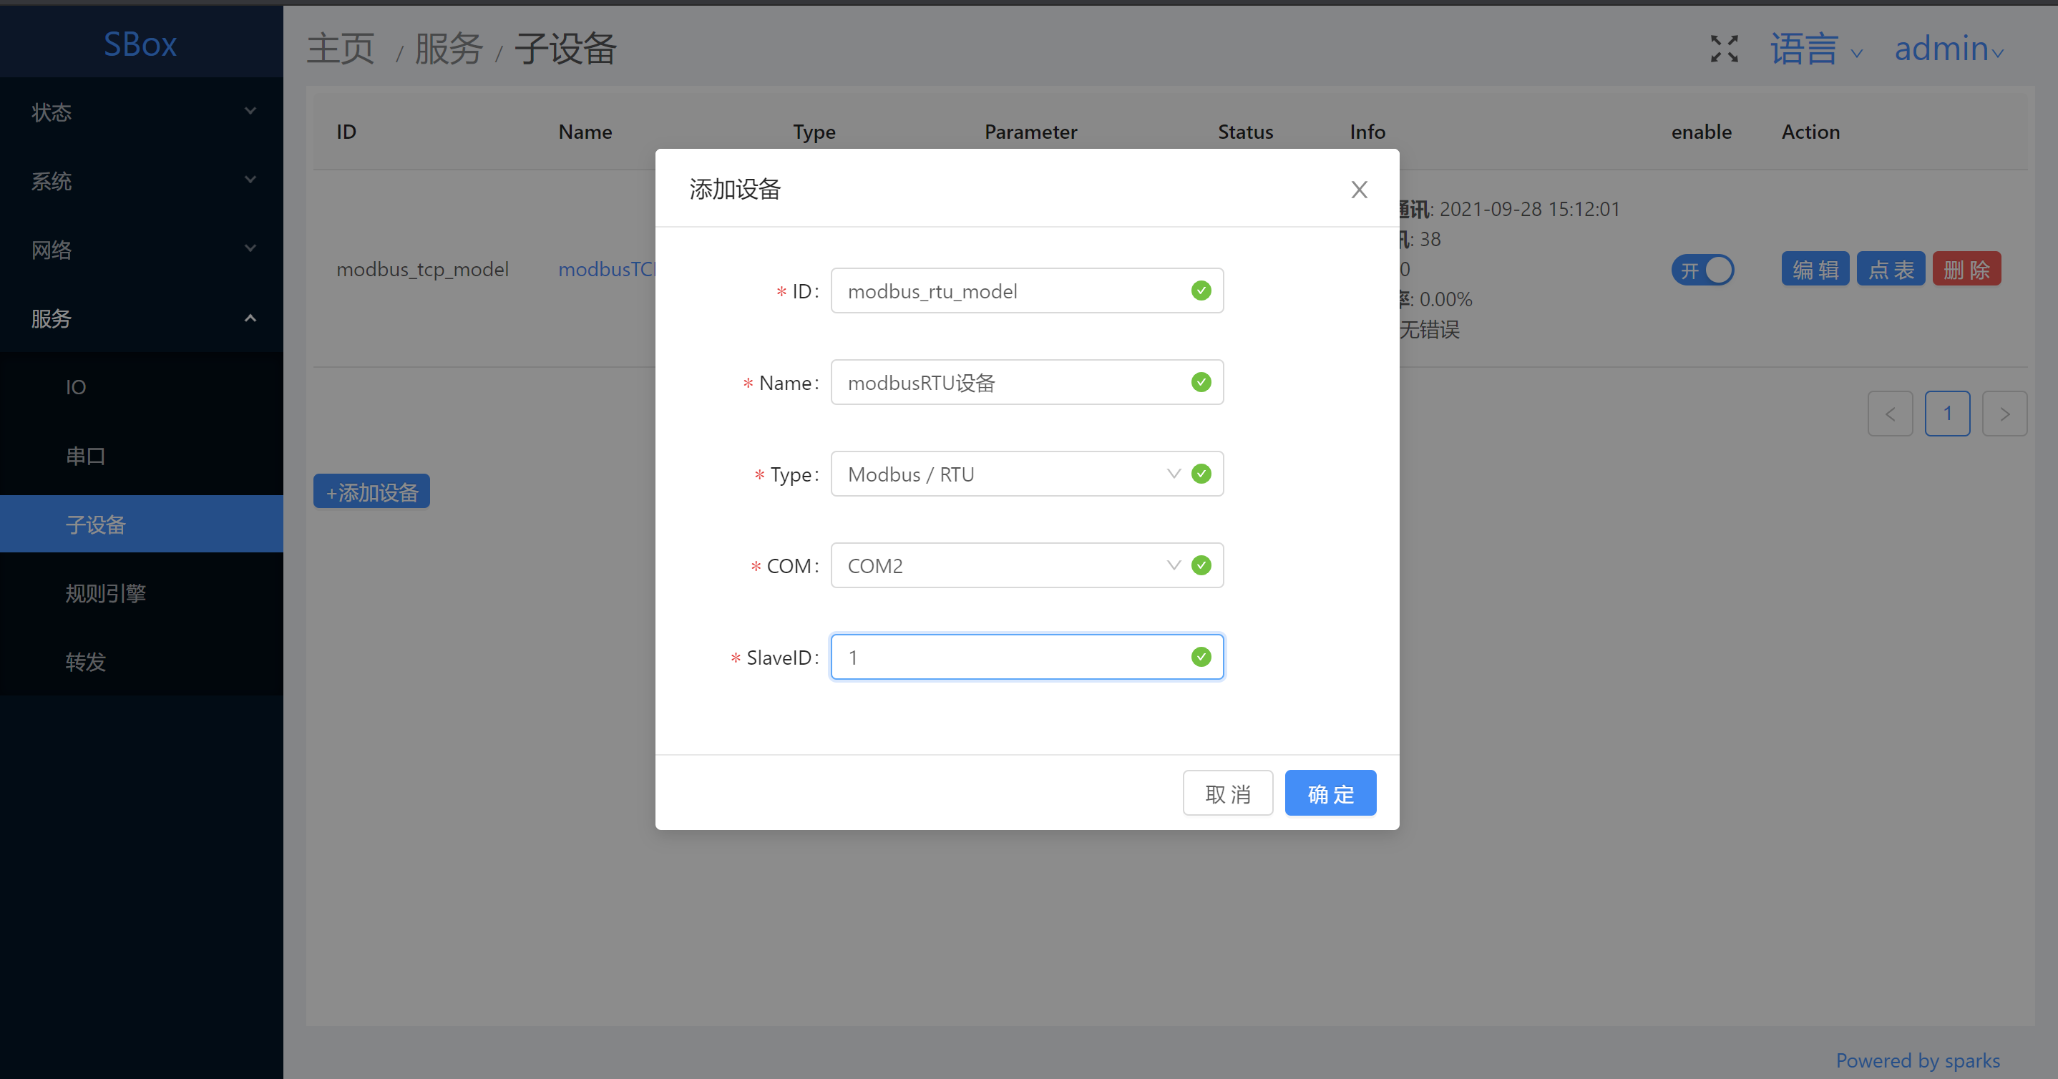Screen dimensions: 2058x1079
Task: Click the green checkmark in SlaveID field
Action: (x=1200, y=657)
